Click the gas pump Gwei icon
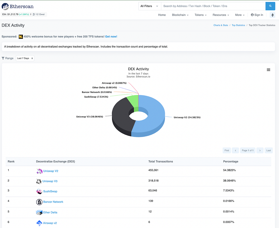Viewport: 279px width, 228px height. click(34, 14)
